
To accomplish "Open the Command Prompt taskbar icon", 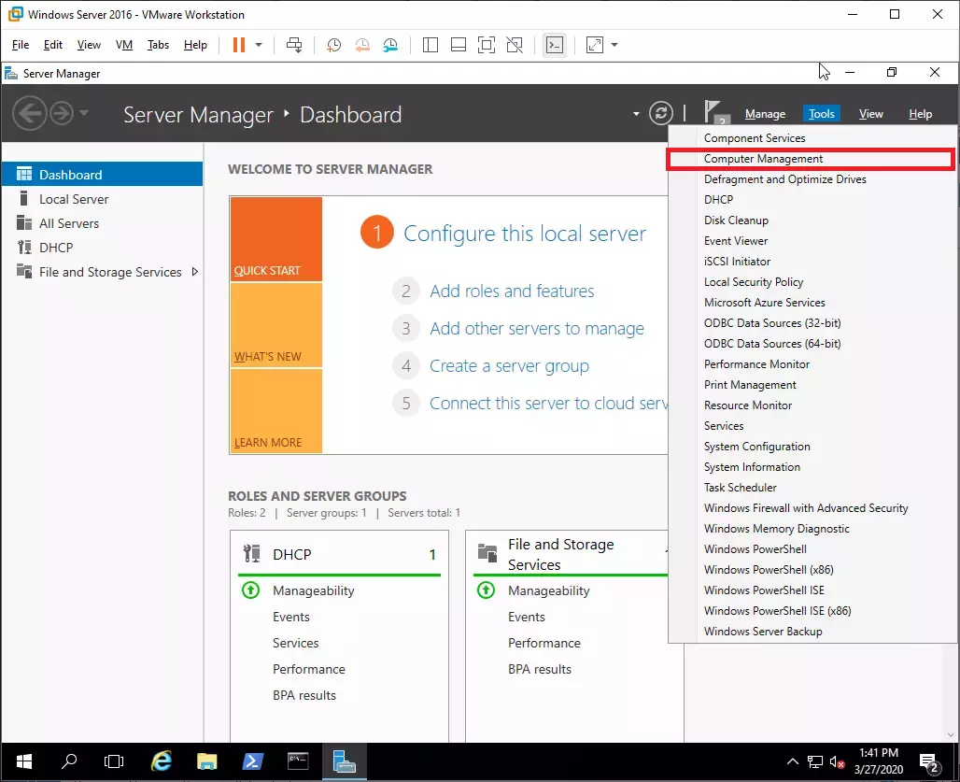I will click(298, 761).
